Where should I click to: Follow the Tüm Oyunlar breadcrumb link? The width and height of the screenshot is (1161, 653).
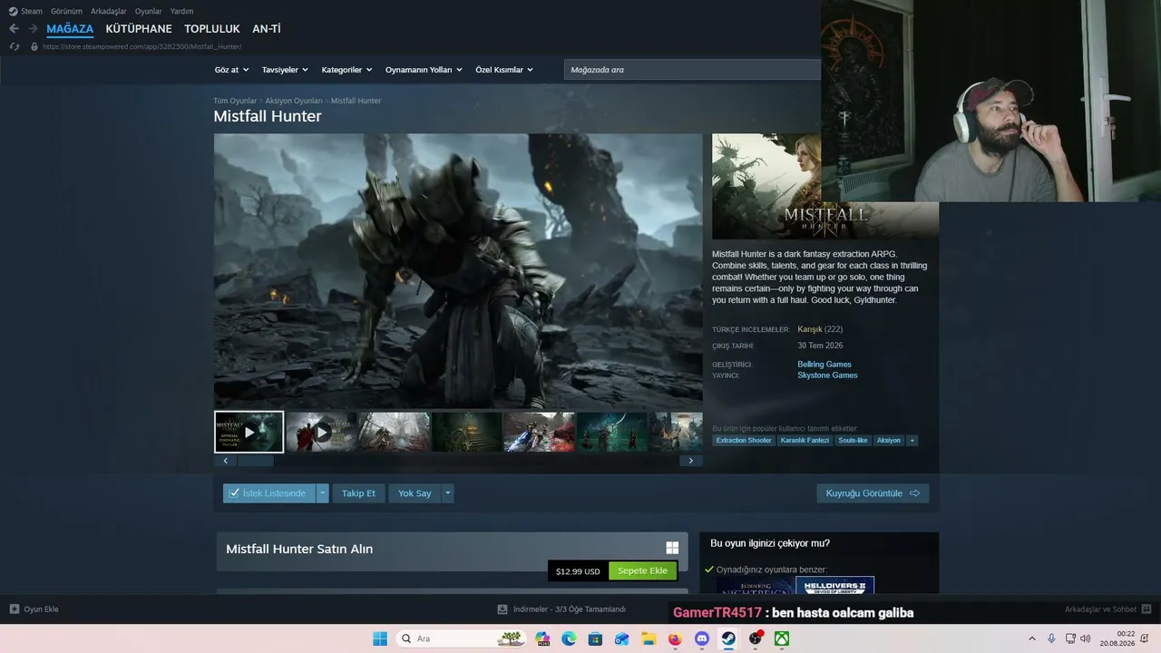click(x=235, y=101)
